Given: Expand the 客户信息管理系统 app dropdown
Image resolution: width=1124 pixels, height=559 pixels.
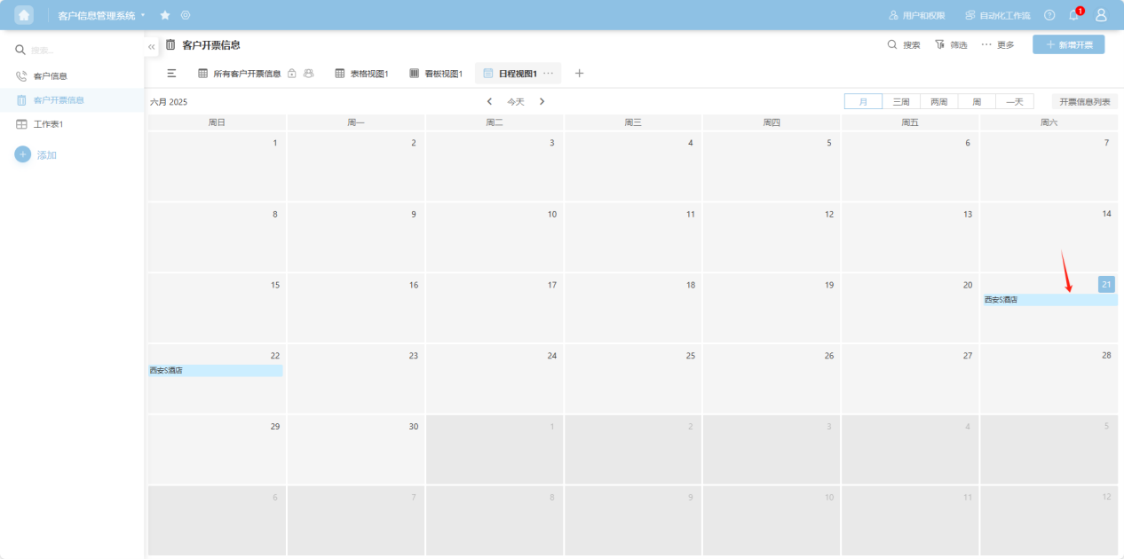Looking at the screenshot, I should pyautogui.click(x=143, y=15).
